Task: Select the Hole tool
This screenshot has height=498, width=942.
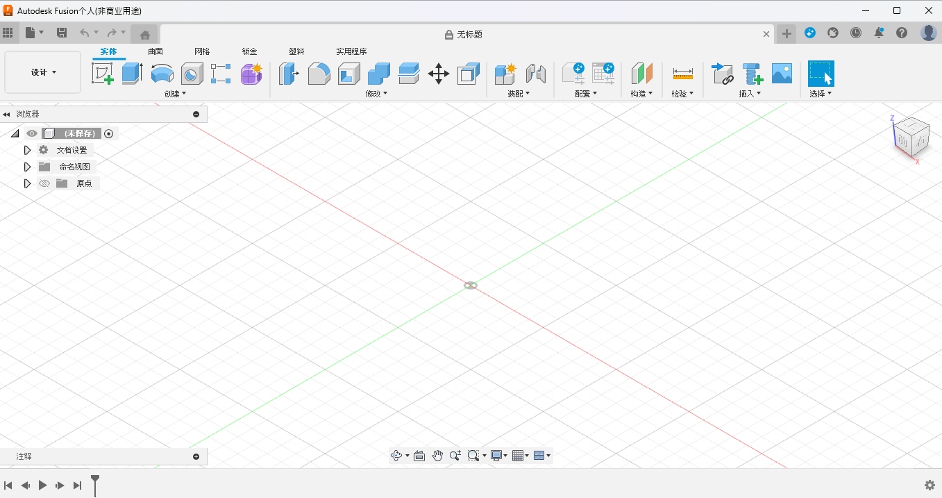Action: point(192,74)
